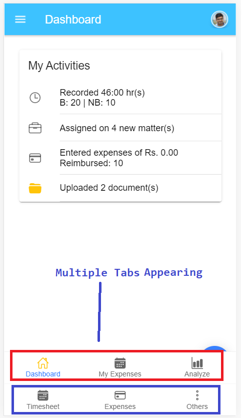Click the clock icon for recorded hours
The width and height of the screenshot is (245, 418).
[x=35, y=98]
